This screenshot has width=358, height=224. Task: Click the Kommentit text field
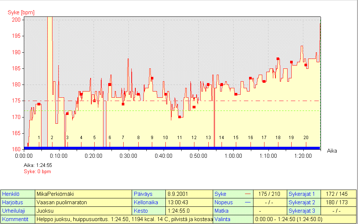[124, 219]
